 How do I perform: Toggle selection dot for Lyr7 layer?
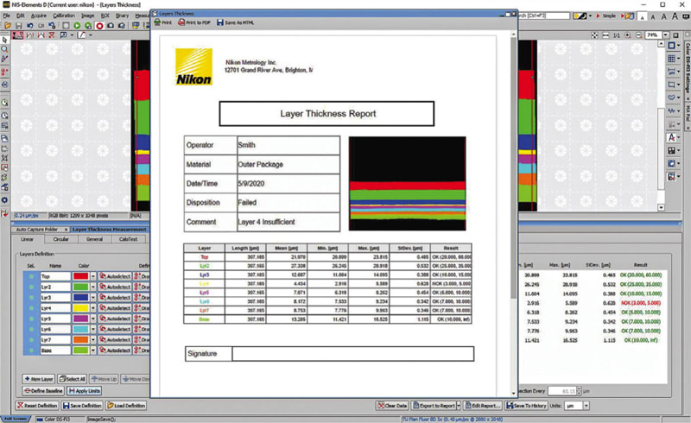31,340
